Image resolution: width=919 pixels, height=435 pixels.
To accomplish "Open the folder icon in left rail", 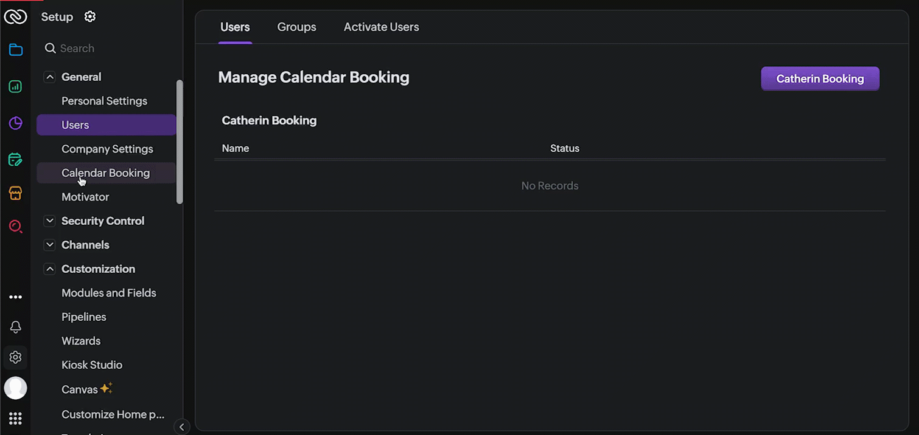I will tap(16, 50).
